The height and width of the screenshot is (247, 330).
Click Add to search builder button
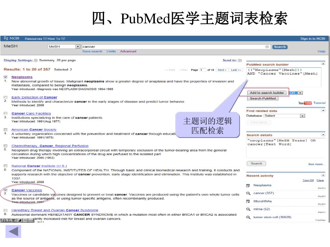pyautogui.click(x=267, y=93)
